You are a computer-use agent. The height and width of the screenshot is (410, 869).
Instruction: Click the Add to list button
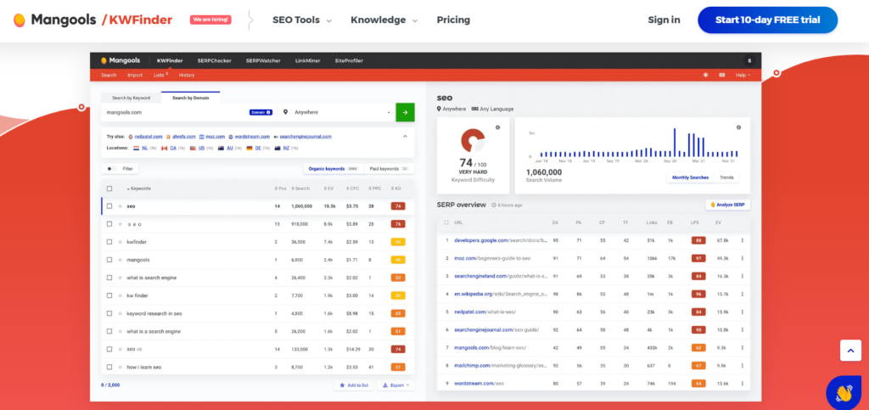point(354,385)
